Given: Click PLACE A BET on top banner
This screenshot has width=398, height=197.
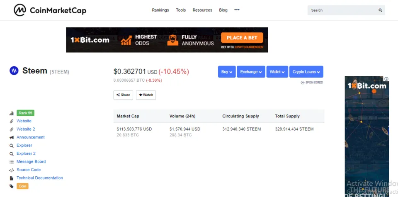Looking at the screenshot, I should click(242, 38).
